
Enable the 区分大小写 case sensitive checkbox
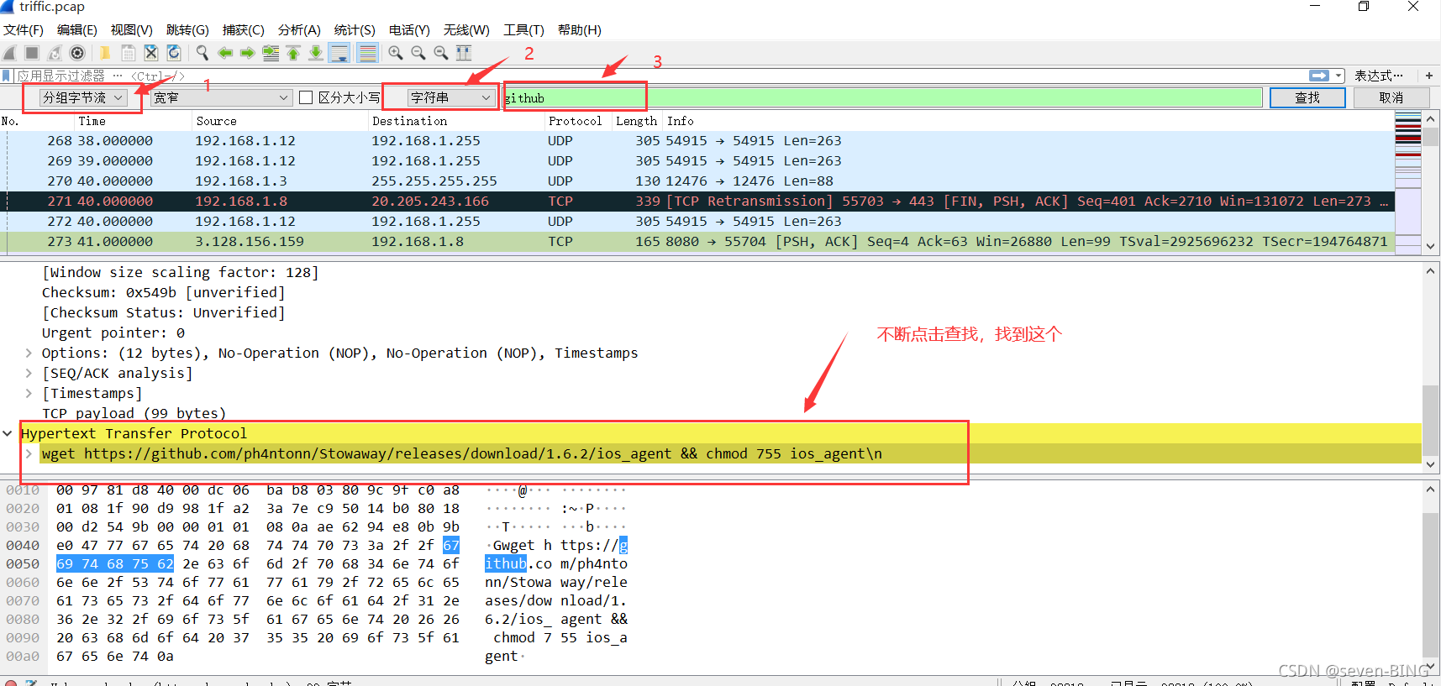tap(307, 97)
